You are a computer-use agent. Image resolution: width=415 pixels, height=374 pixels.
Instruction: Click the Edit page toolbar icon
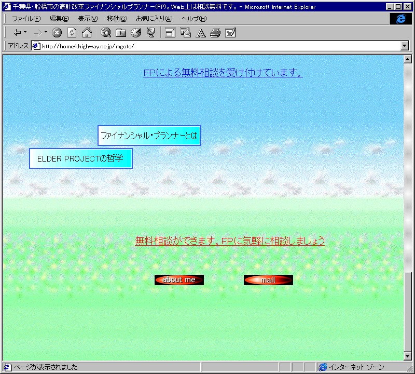(230, 33)
